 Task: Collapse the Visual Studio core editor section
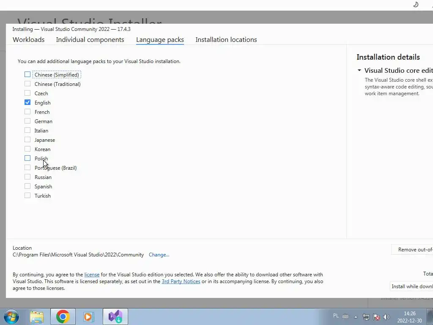tap(359, 70)
